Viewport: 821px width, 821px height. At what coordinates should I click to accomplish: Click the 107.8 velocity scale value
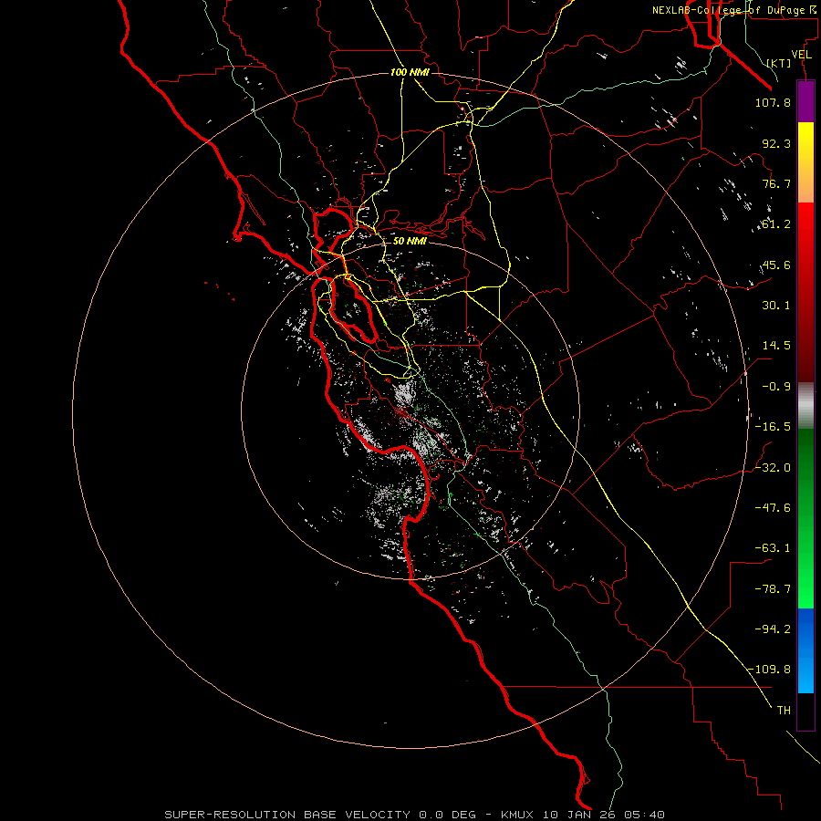click(x=773, y=102)
